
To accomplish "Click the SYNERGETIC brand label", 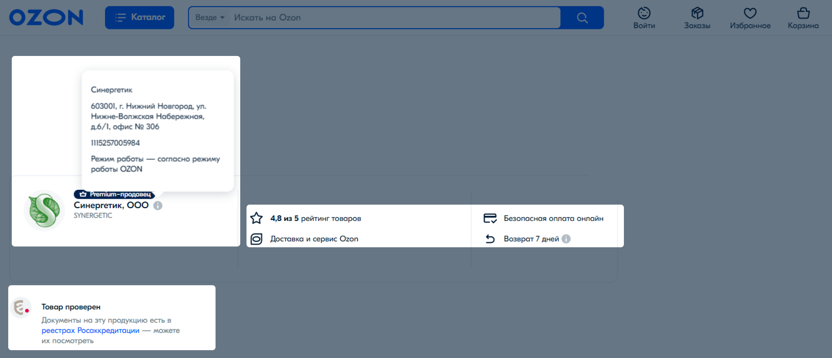I will click(93, 216).
